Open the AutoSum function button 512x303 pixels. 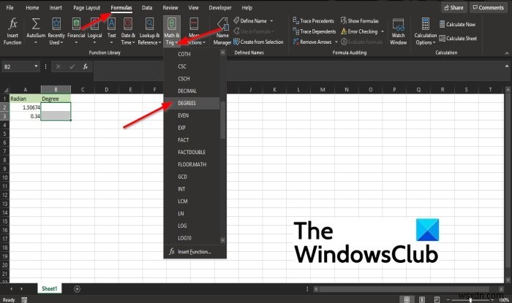36,31
